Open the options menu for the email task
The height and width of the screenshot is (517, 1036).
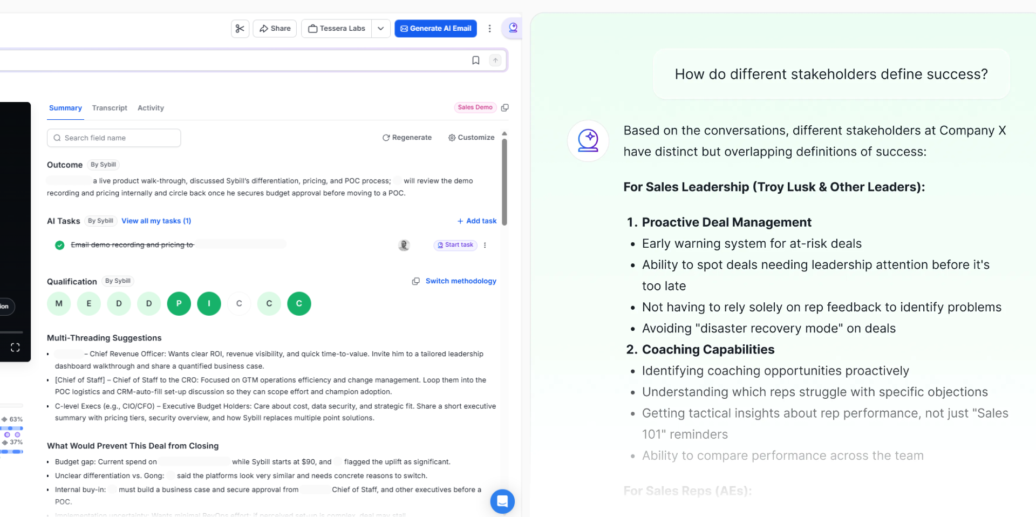click(485, 245)
